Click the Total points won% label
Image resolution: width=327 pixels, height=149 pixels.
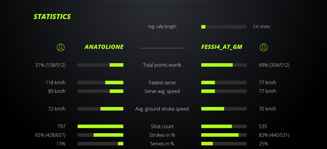coord(162,65)
